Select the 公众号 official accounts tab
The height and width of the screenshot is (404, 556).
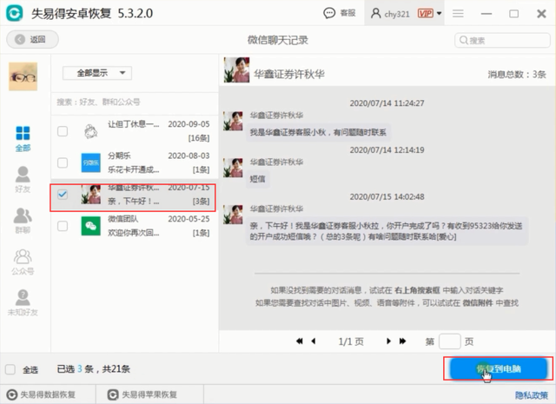[23, 262]
